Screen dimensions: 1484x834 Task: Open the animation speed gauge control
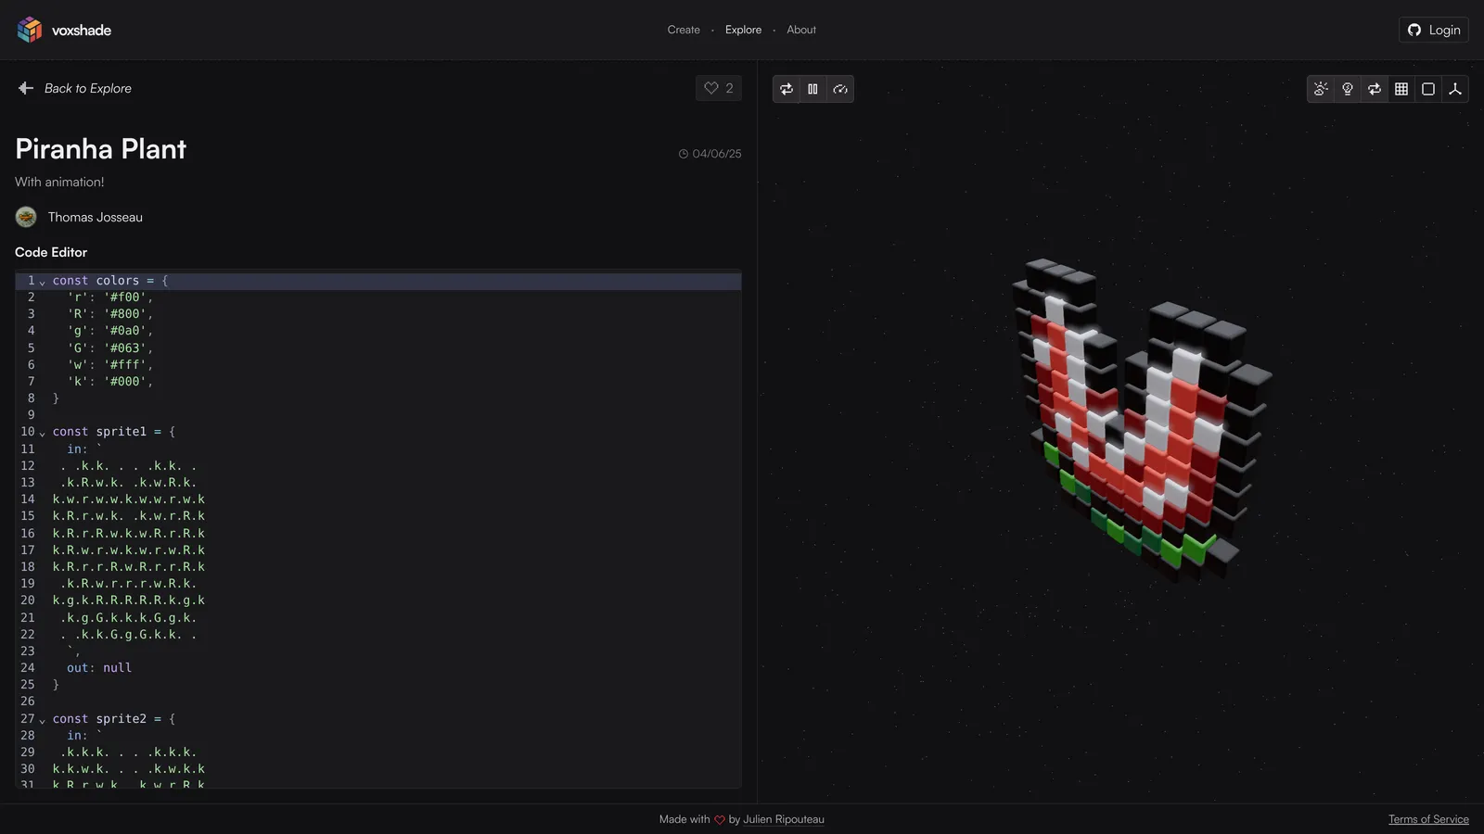click(840, 89)
